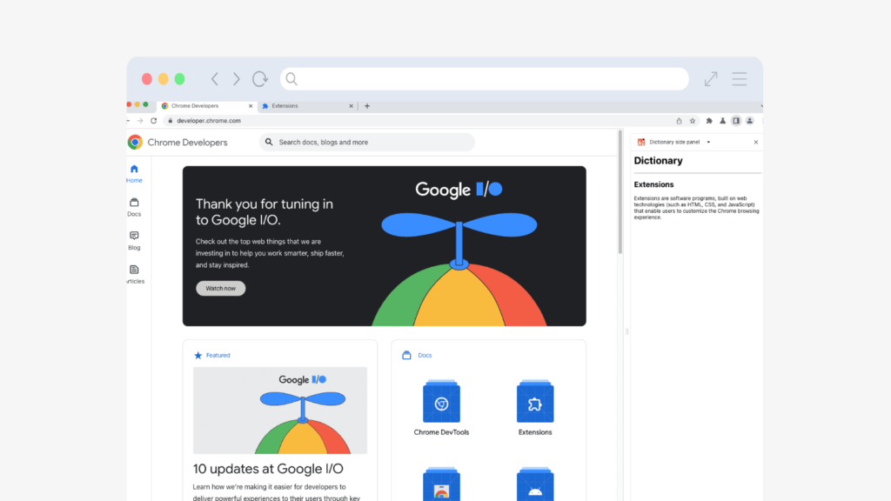
Task: Open Docs from the left sidebar
Action: tap(134, 207)
